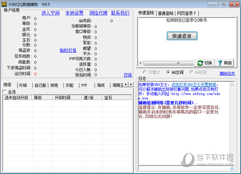Tick the 全选 checkbox

coord(4,92)
